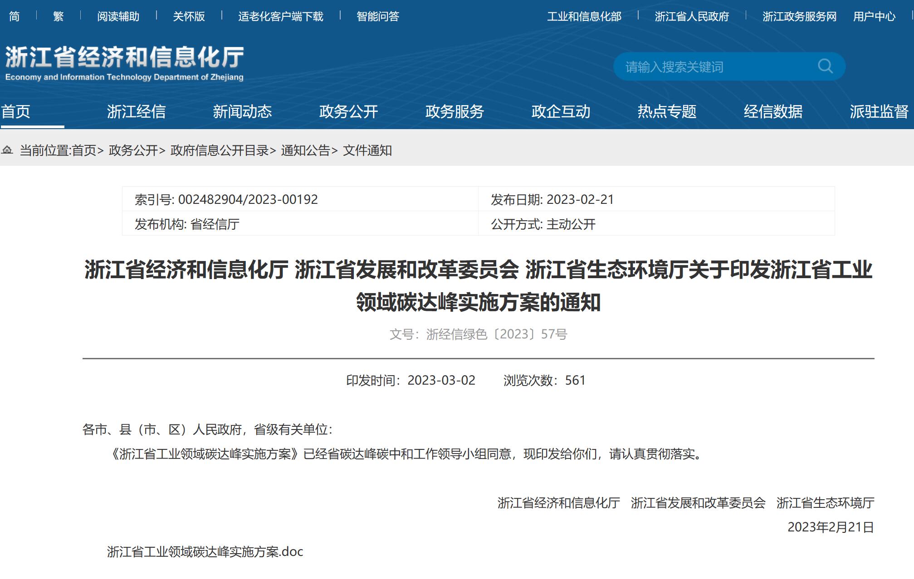Click the signature 浙江省生态环境厅

tap(825, 502)
